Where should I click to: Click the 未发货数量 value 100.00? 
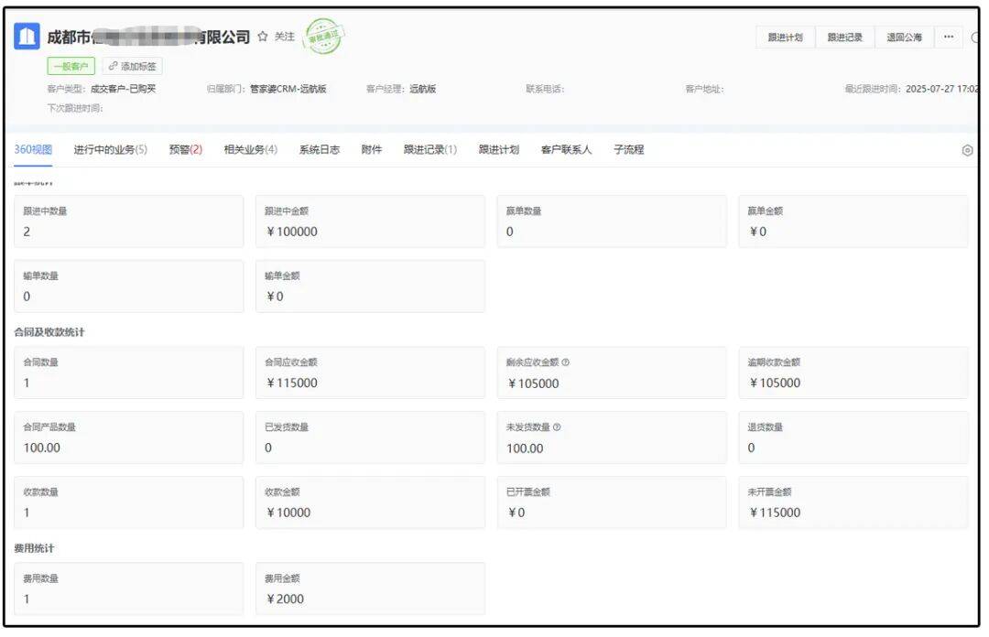(x=525, y=448)
